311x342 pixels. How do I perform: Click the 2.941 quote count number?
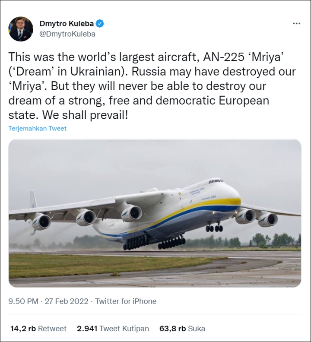point(87,329)
